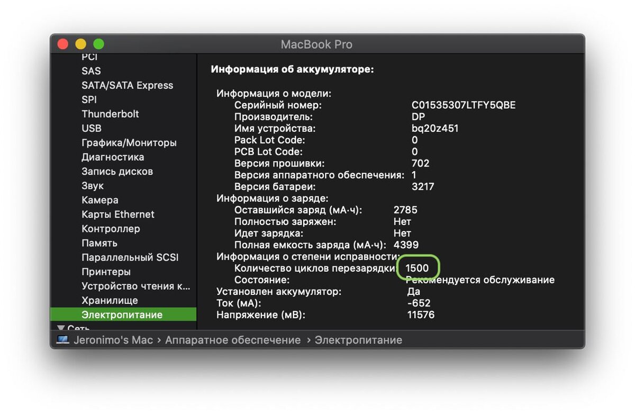Screen dimensions: 635x415
Task: Click MacBook Pro window title
Action: click(316, 44)
